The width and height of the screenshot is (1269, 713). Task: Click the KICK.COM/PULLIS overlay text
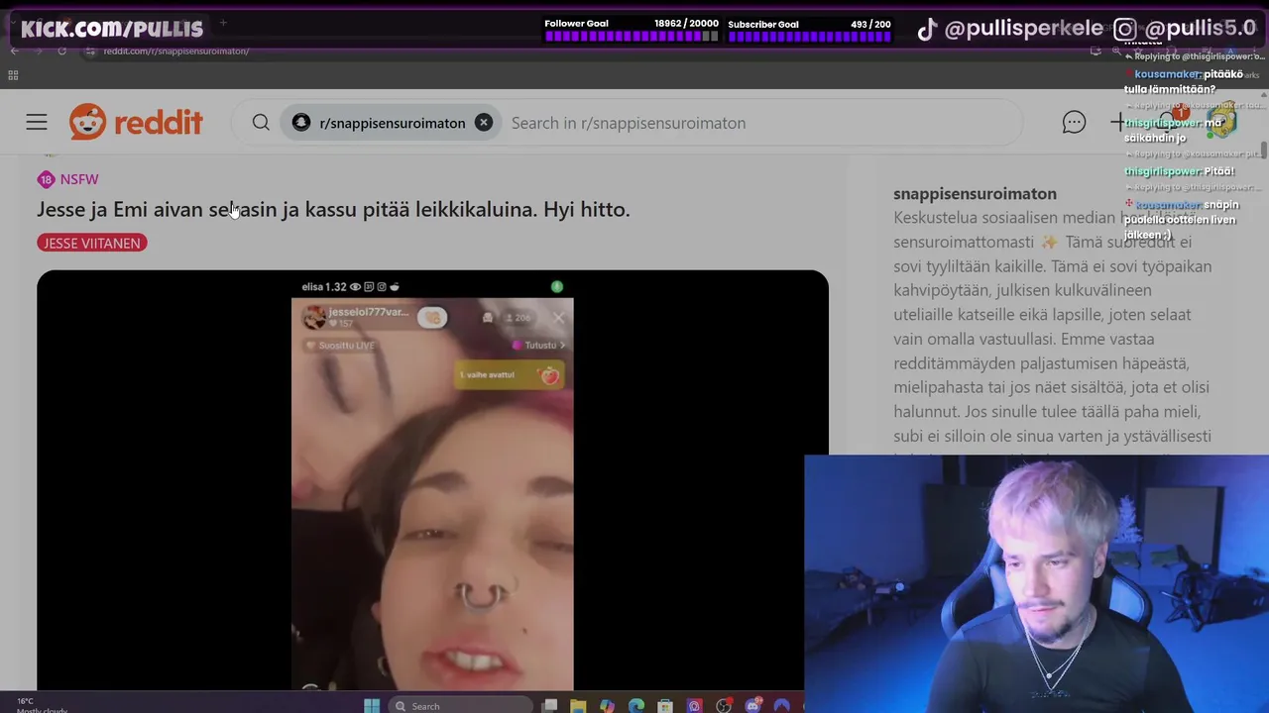[x=112, y=29]
